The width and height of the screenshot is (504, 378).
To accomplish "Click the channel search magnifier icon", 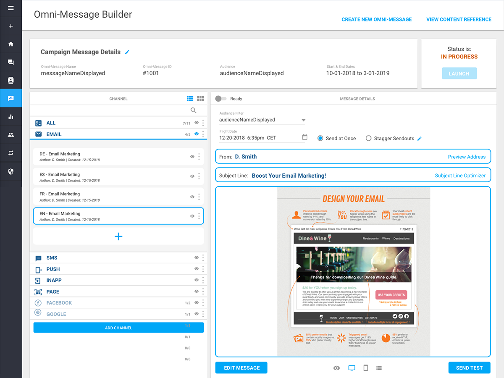I will (x=194, y=110).
